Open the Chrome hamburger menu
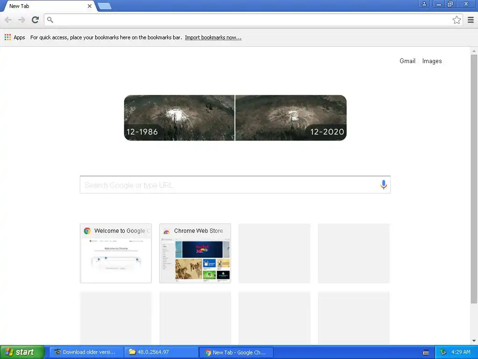 (471, 20)
